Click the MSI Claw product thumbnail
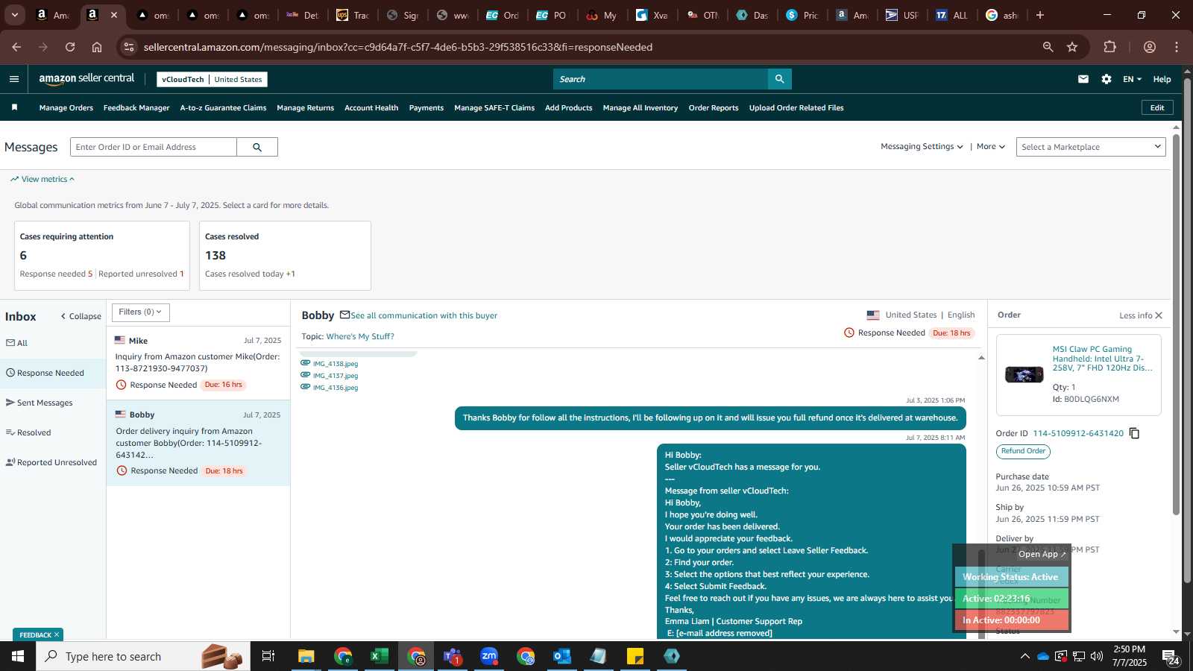 click(1024, 374)
